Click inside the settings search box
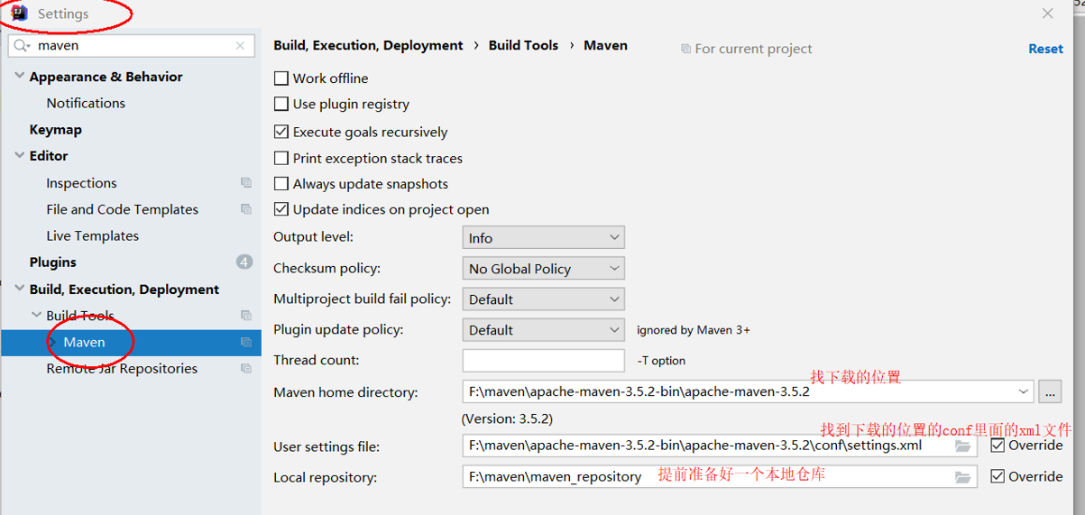The width and height of the screenshot is (1085, 515). click(133, 45)
